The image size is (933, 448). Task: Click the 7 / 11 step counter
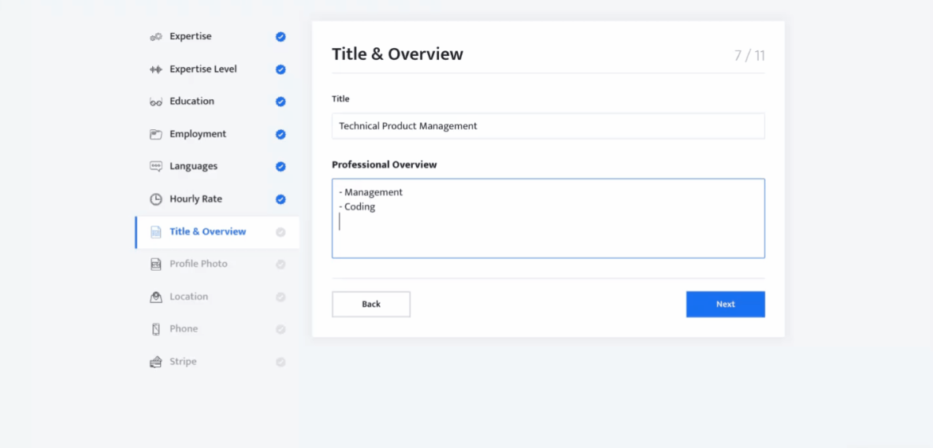coord(749,56)
